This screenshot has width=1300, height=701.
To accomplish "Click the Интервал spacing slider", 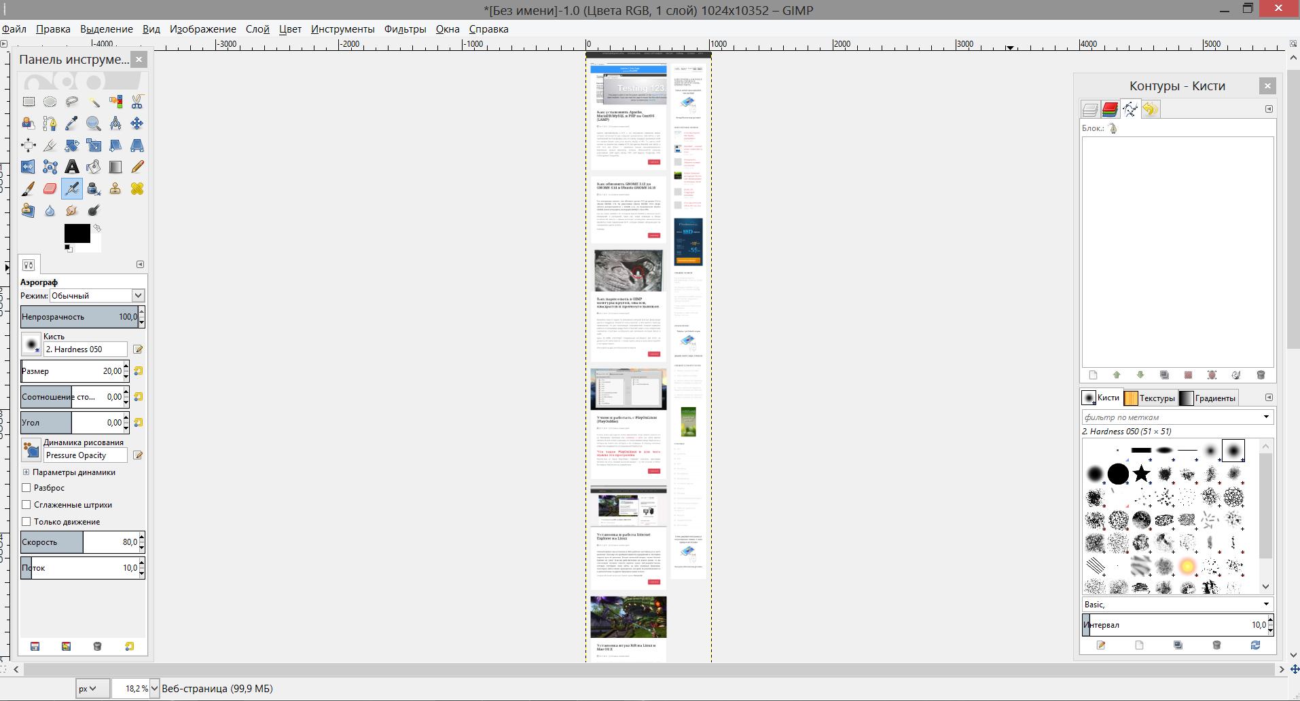I will coord(1174,625).
